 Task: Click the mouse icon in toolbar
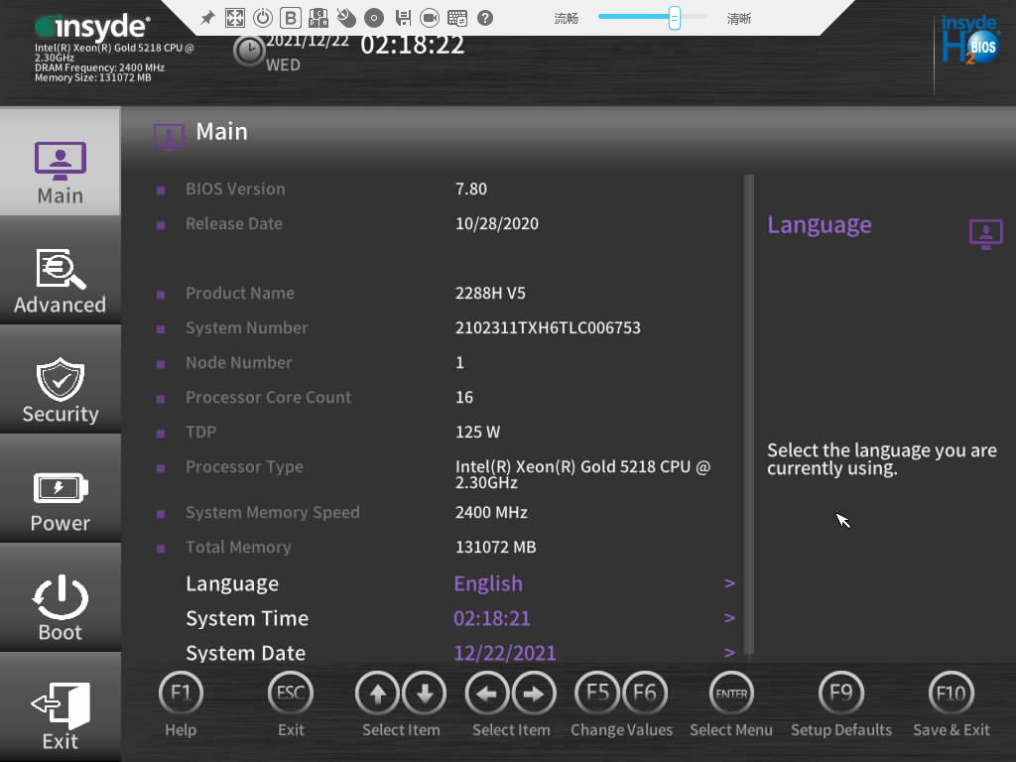[x=346, y=18]
